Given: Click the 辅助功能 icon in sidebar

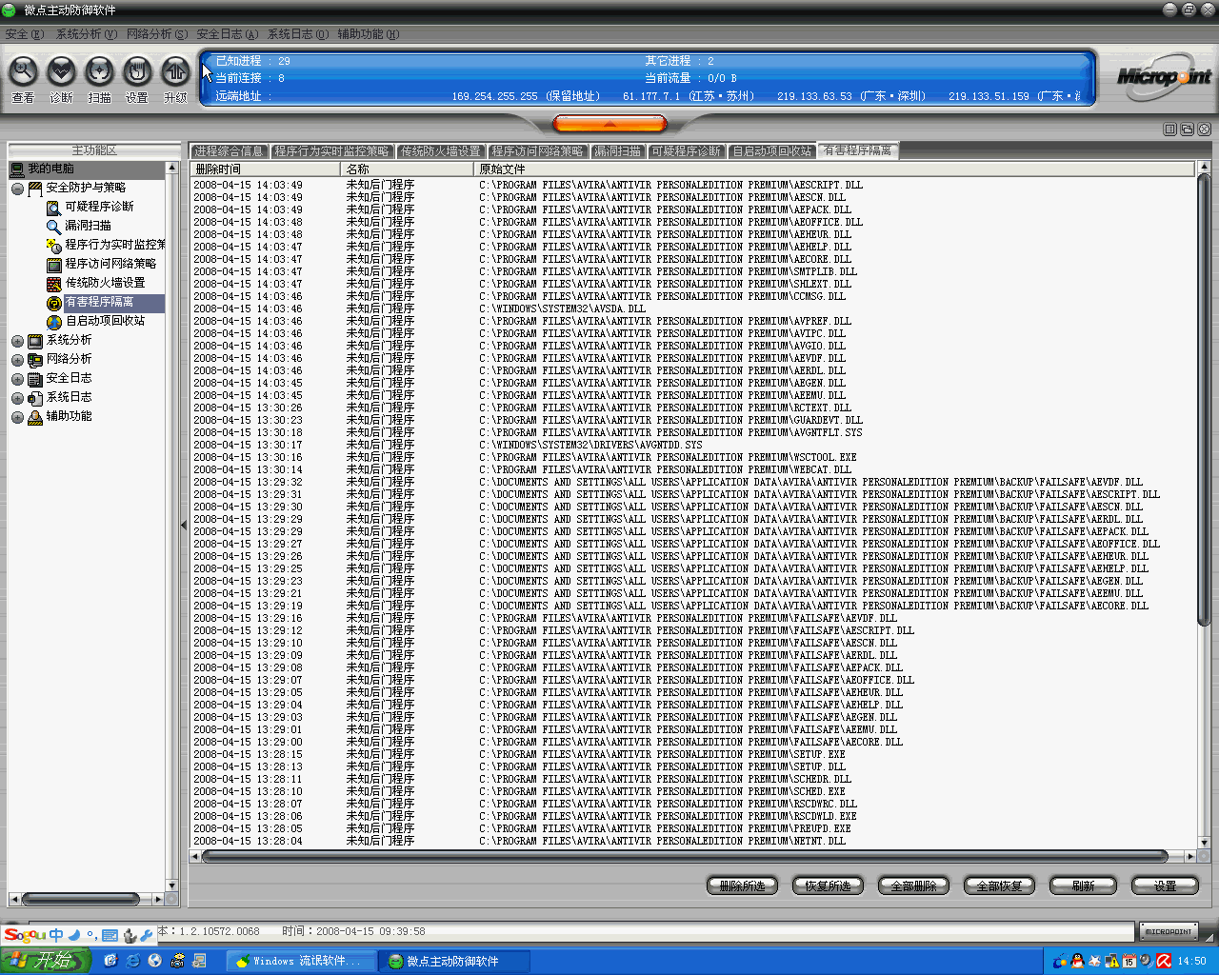Looking at the screenshot, I should tap(35, 417).
